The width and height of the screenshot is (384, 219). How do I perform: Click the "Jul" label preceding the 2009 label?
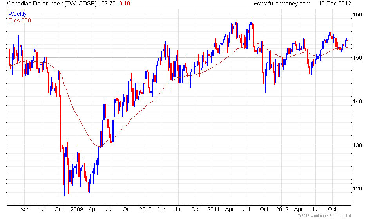point(41,210)
